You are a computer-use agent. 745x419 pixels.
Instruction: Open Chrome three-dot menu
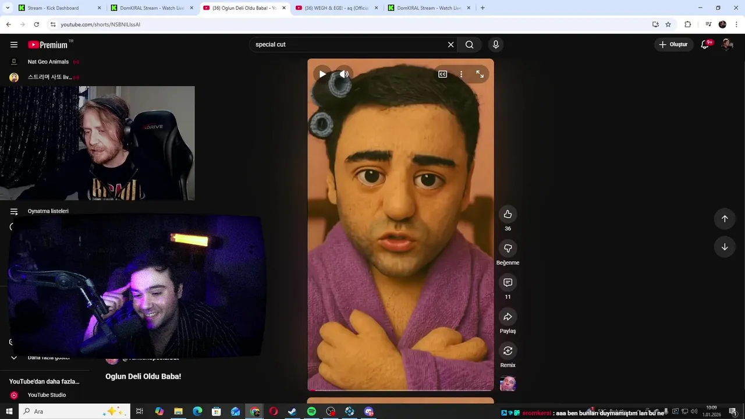tap(736, 24)
